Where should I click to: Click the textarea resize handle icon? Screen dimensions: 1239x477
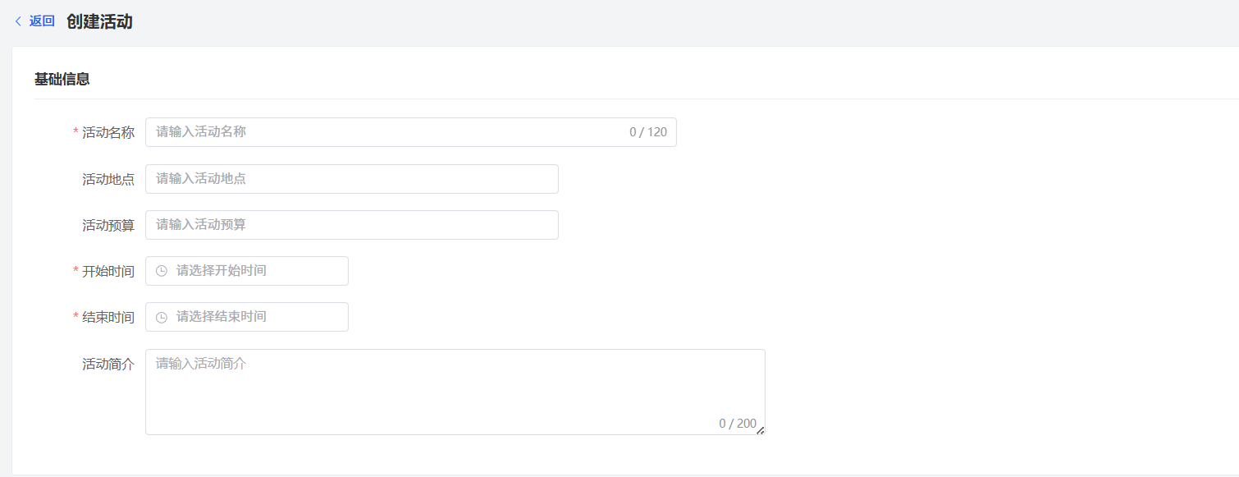[760, 430]
